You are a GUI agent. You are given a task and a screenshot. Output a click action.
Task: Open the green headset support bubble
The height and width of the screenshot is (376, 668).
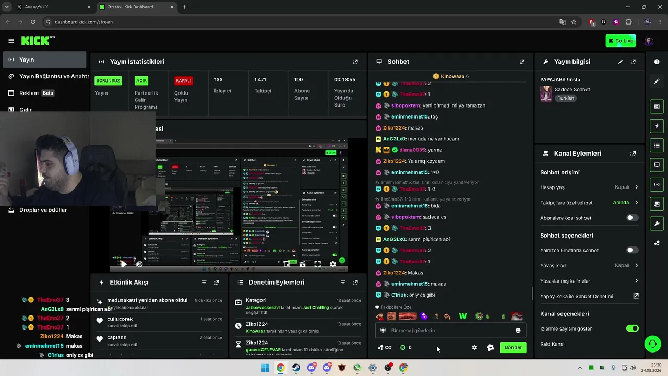(652, 344)
